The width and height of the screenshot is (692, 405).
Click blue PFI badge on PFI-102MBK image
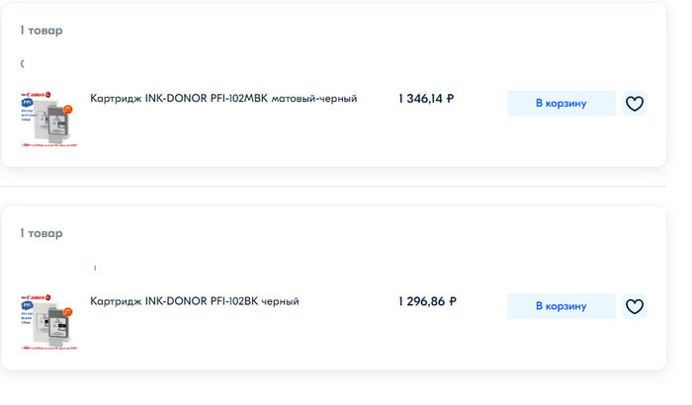point(27,104)
